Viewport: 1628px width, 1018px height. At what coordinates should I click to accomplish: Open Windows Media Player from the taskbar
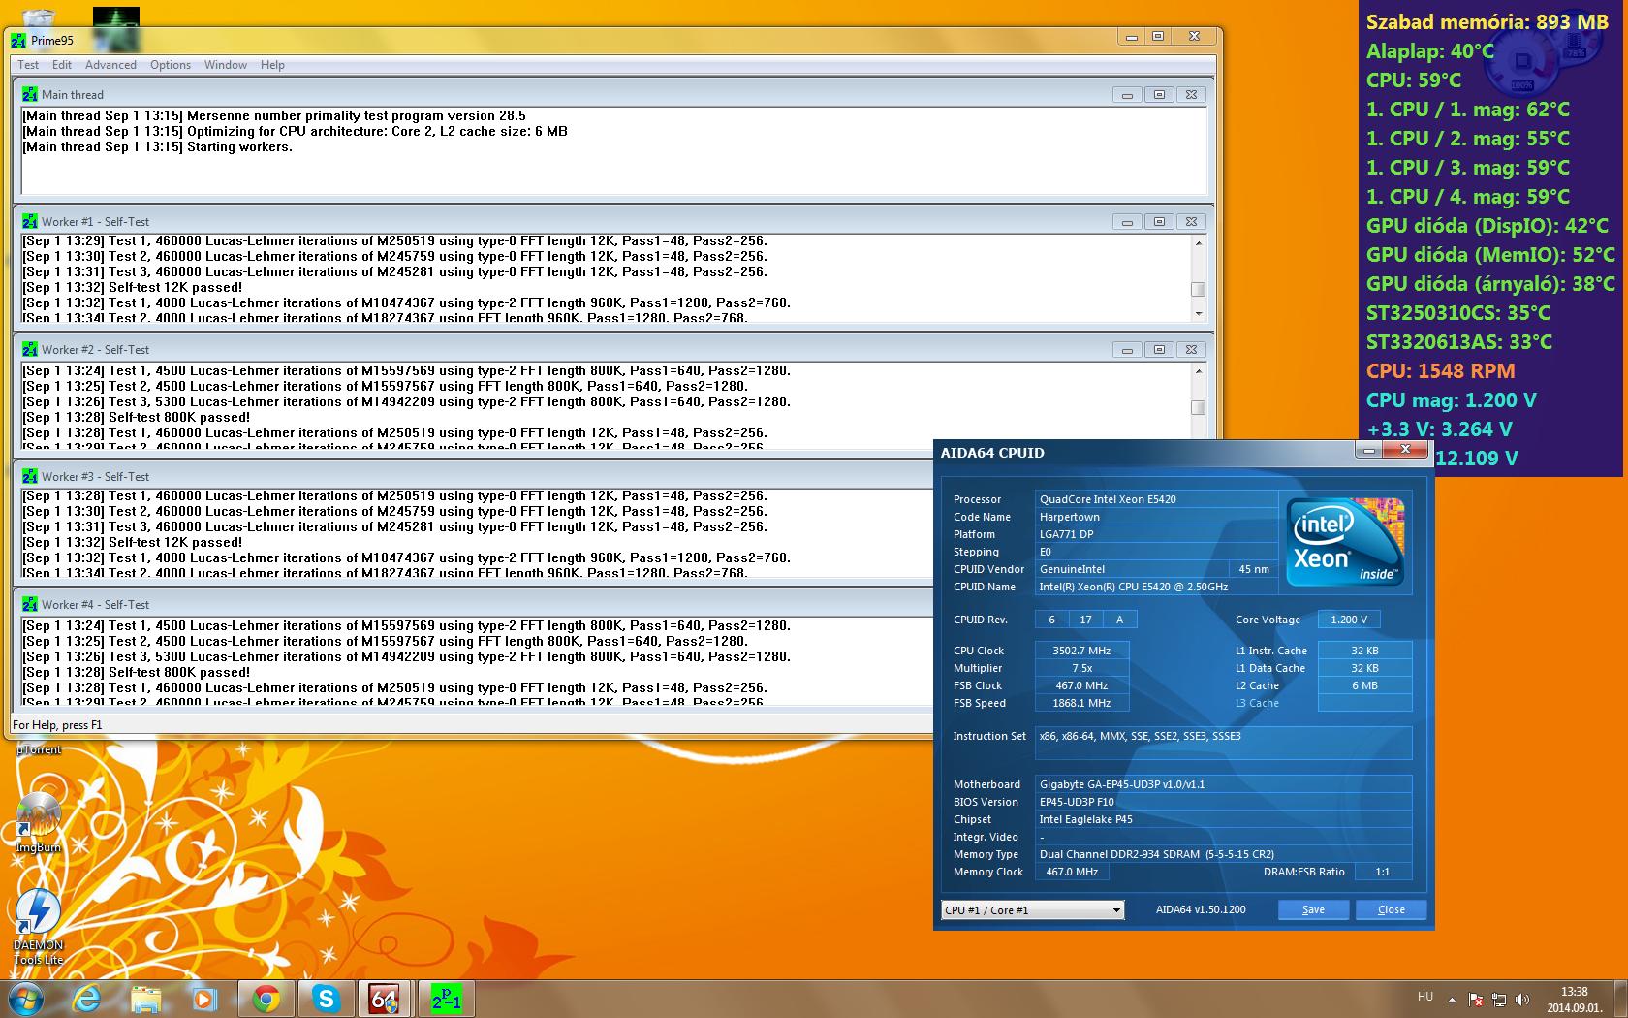203,999
